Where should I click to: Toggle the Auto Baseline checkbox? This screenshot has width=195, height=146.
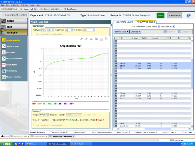[x=84, y=115]
